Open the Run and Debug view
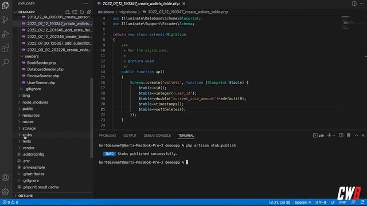367x206 pixels. coord(5,34)
